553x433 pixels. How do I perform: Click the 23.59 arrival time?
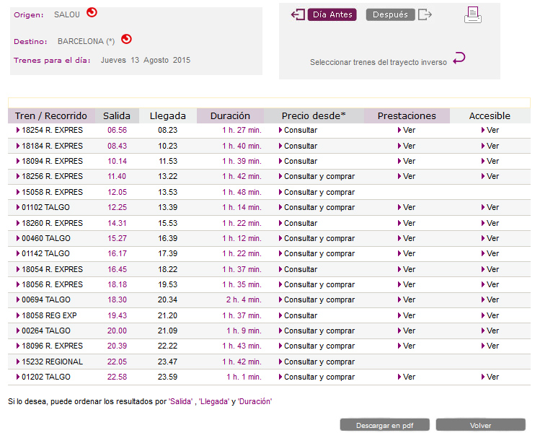(x=167, y=377)
